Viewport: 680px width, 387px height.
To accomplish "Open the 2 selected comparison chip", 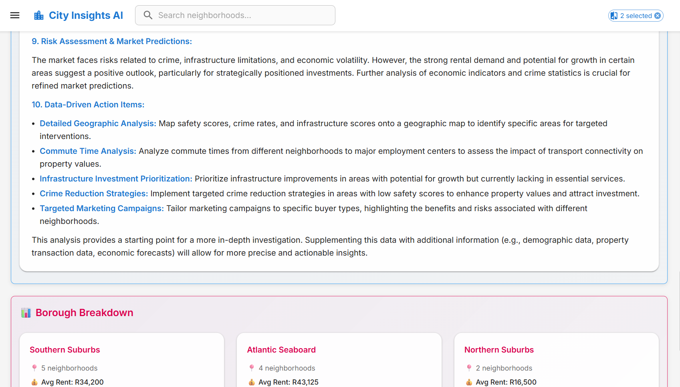I will click(636, 16).
